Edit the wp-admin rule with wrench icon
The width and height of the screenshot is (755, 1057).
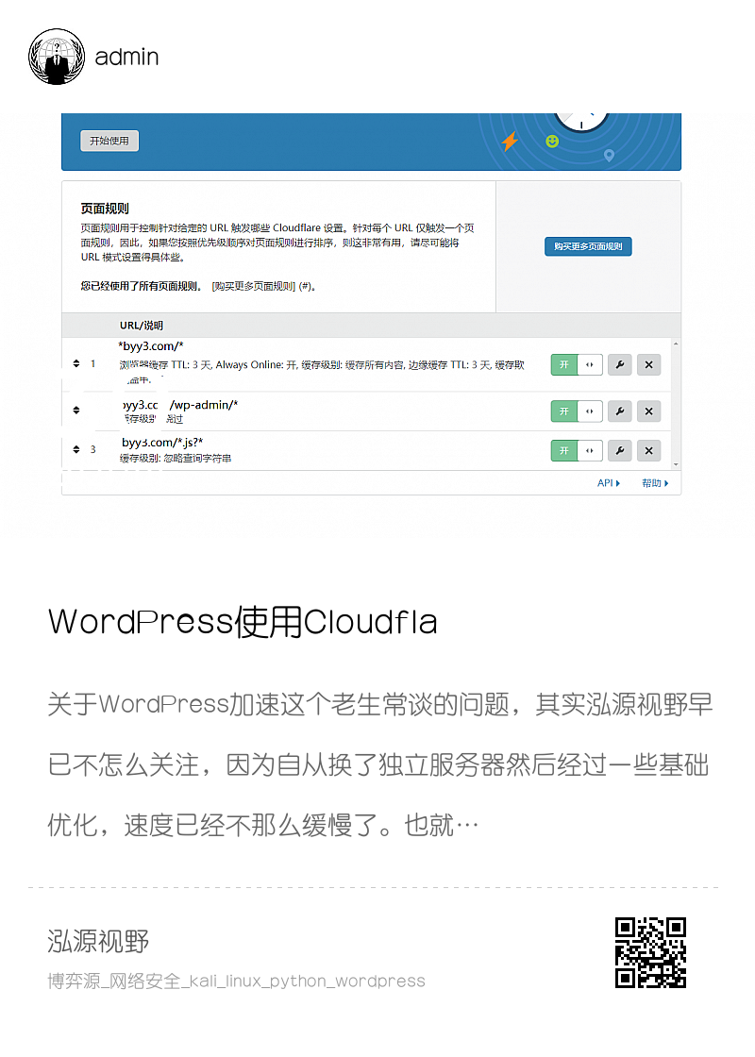click(x=619, y=411)
